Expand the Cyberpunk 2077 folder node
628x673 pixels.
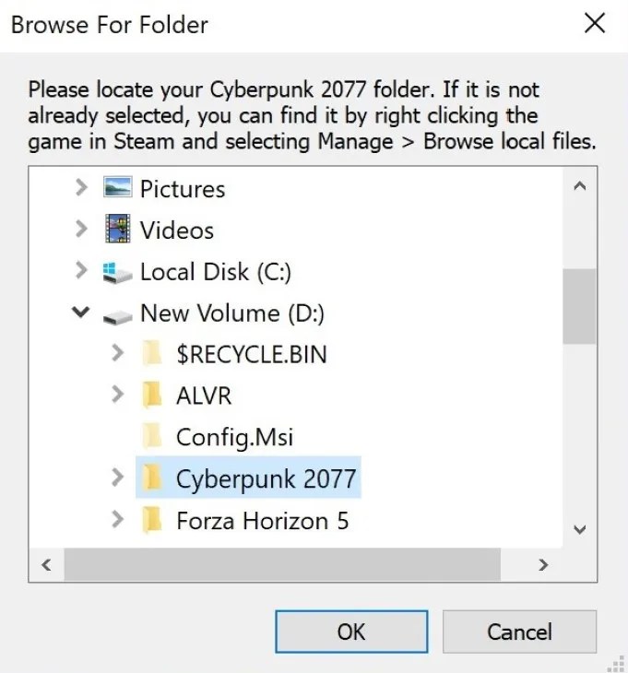click(117, 478)
